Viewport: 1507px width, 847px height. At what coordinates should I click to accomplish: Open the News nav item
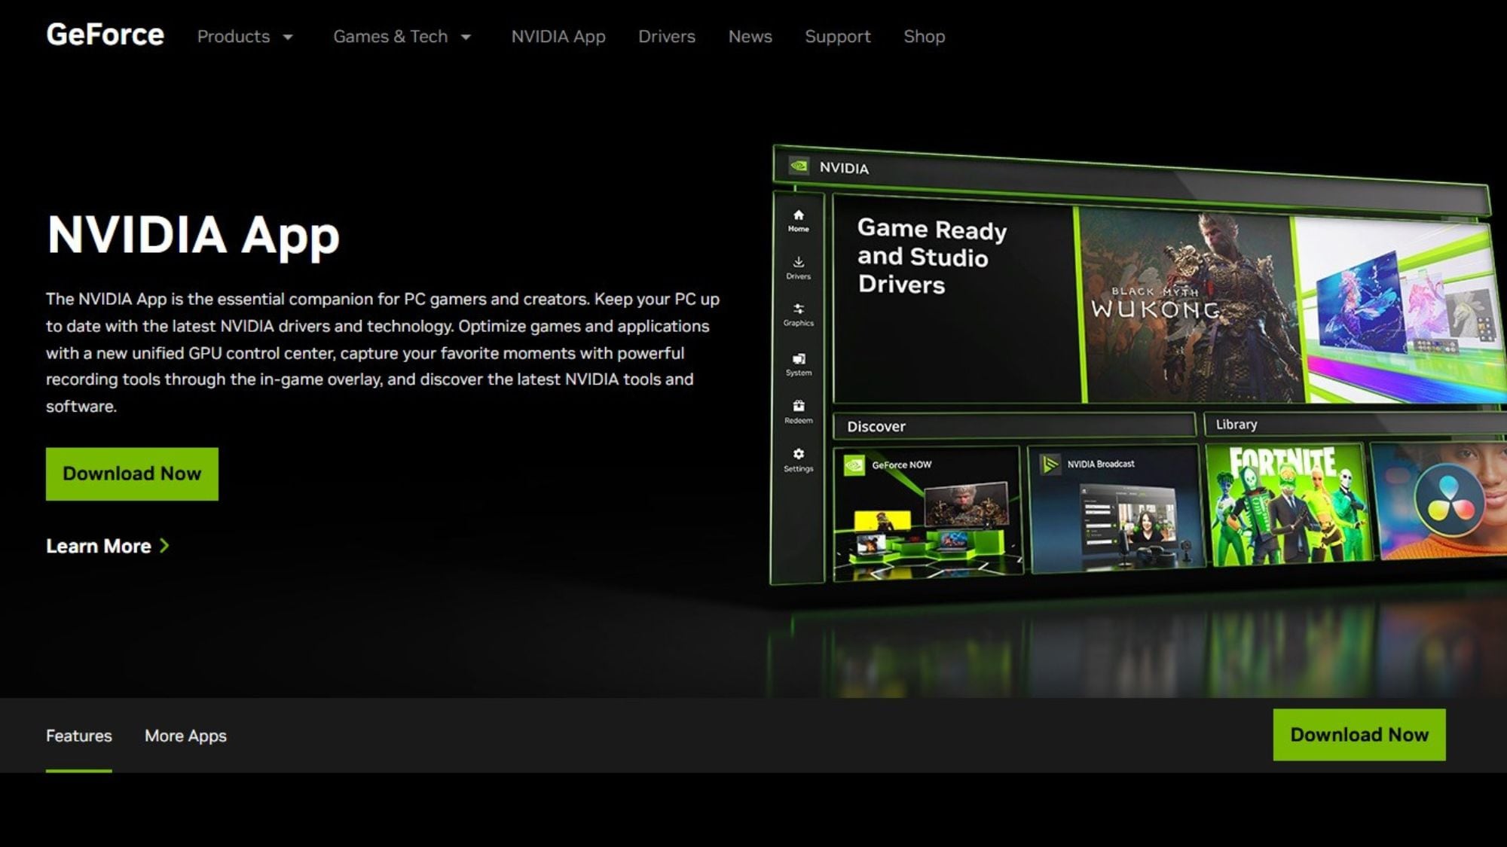click(750, 36)
